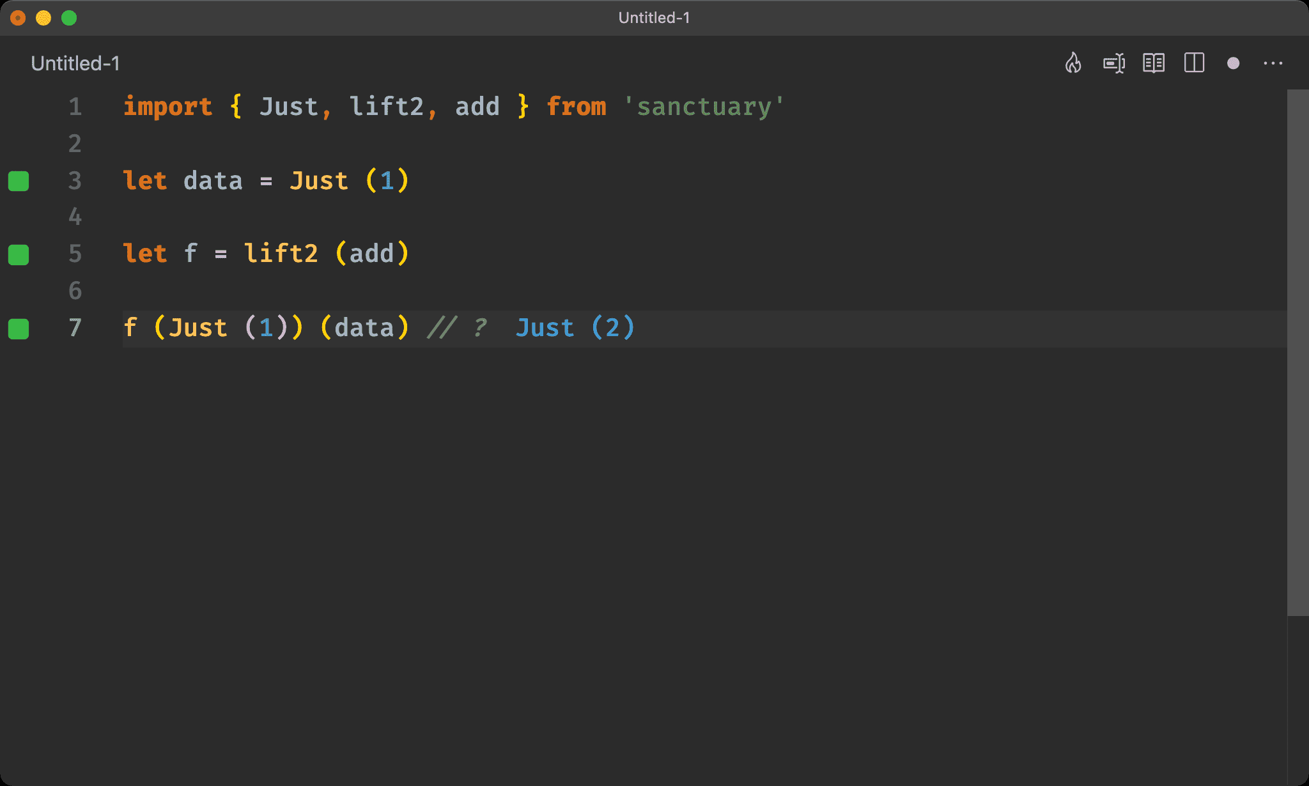Screen dimensions: 1309x786
Task: Click the status dot icon in toolbar
Action: (x=1234, y=63)
